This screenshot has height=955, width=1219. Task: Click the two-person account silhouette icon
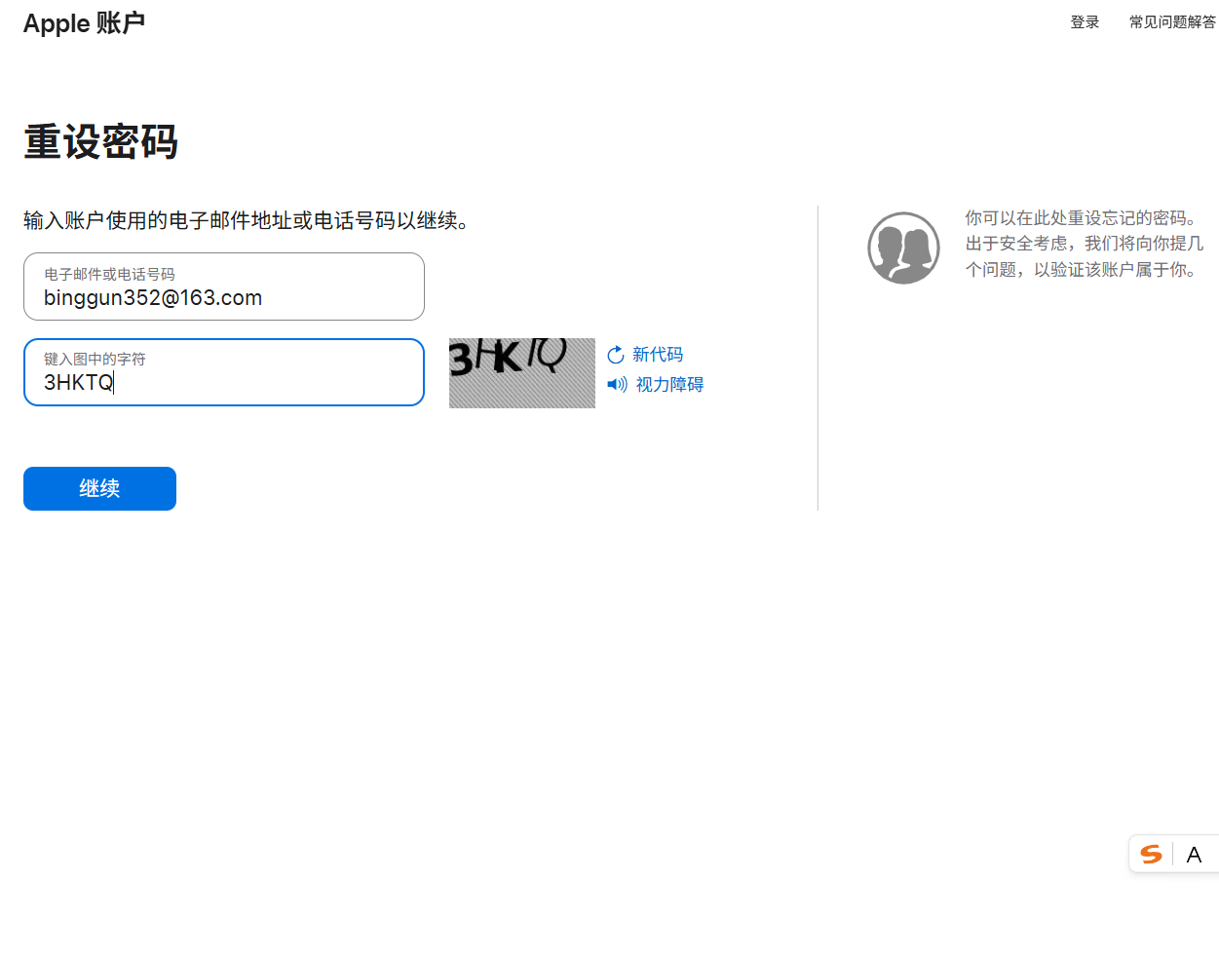[x=904, y=248]
